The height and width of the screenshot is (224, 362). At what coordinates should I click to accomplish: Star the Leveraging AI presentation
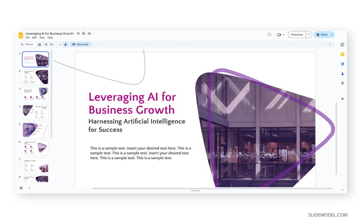tap(78, 34)
